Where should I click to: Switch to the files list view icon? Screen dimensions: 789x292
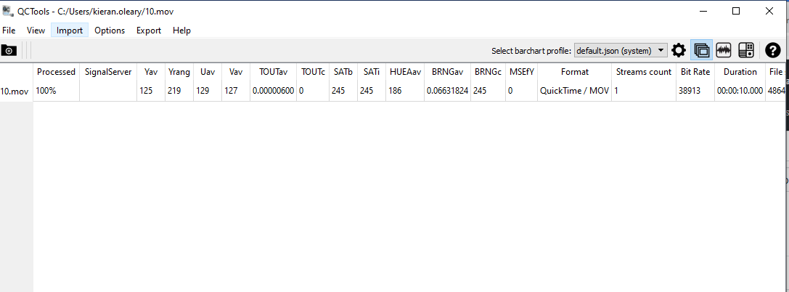click(x=701, y=50)
